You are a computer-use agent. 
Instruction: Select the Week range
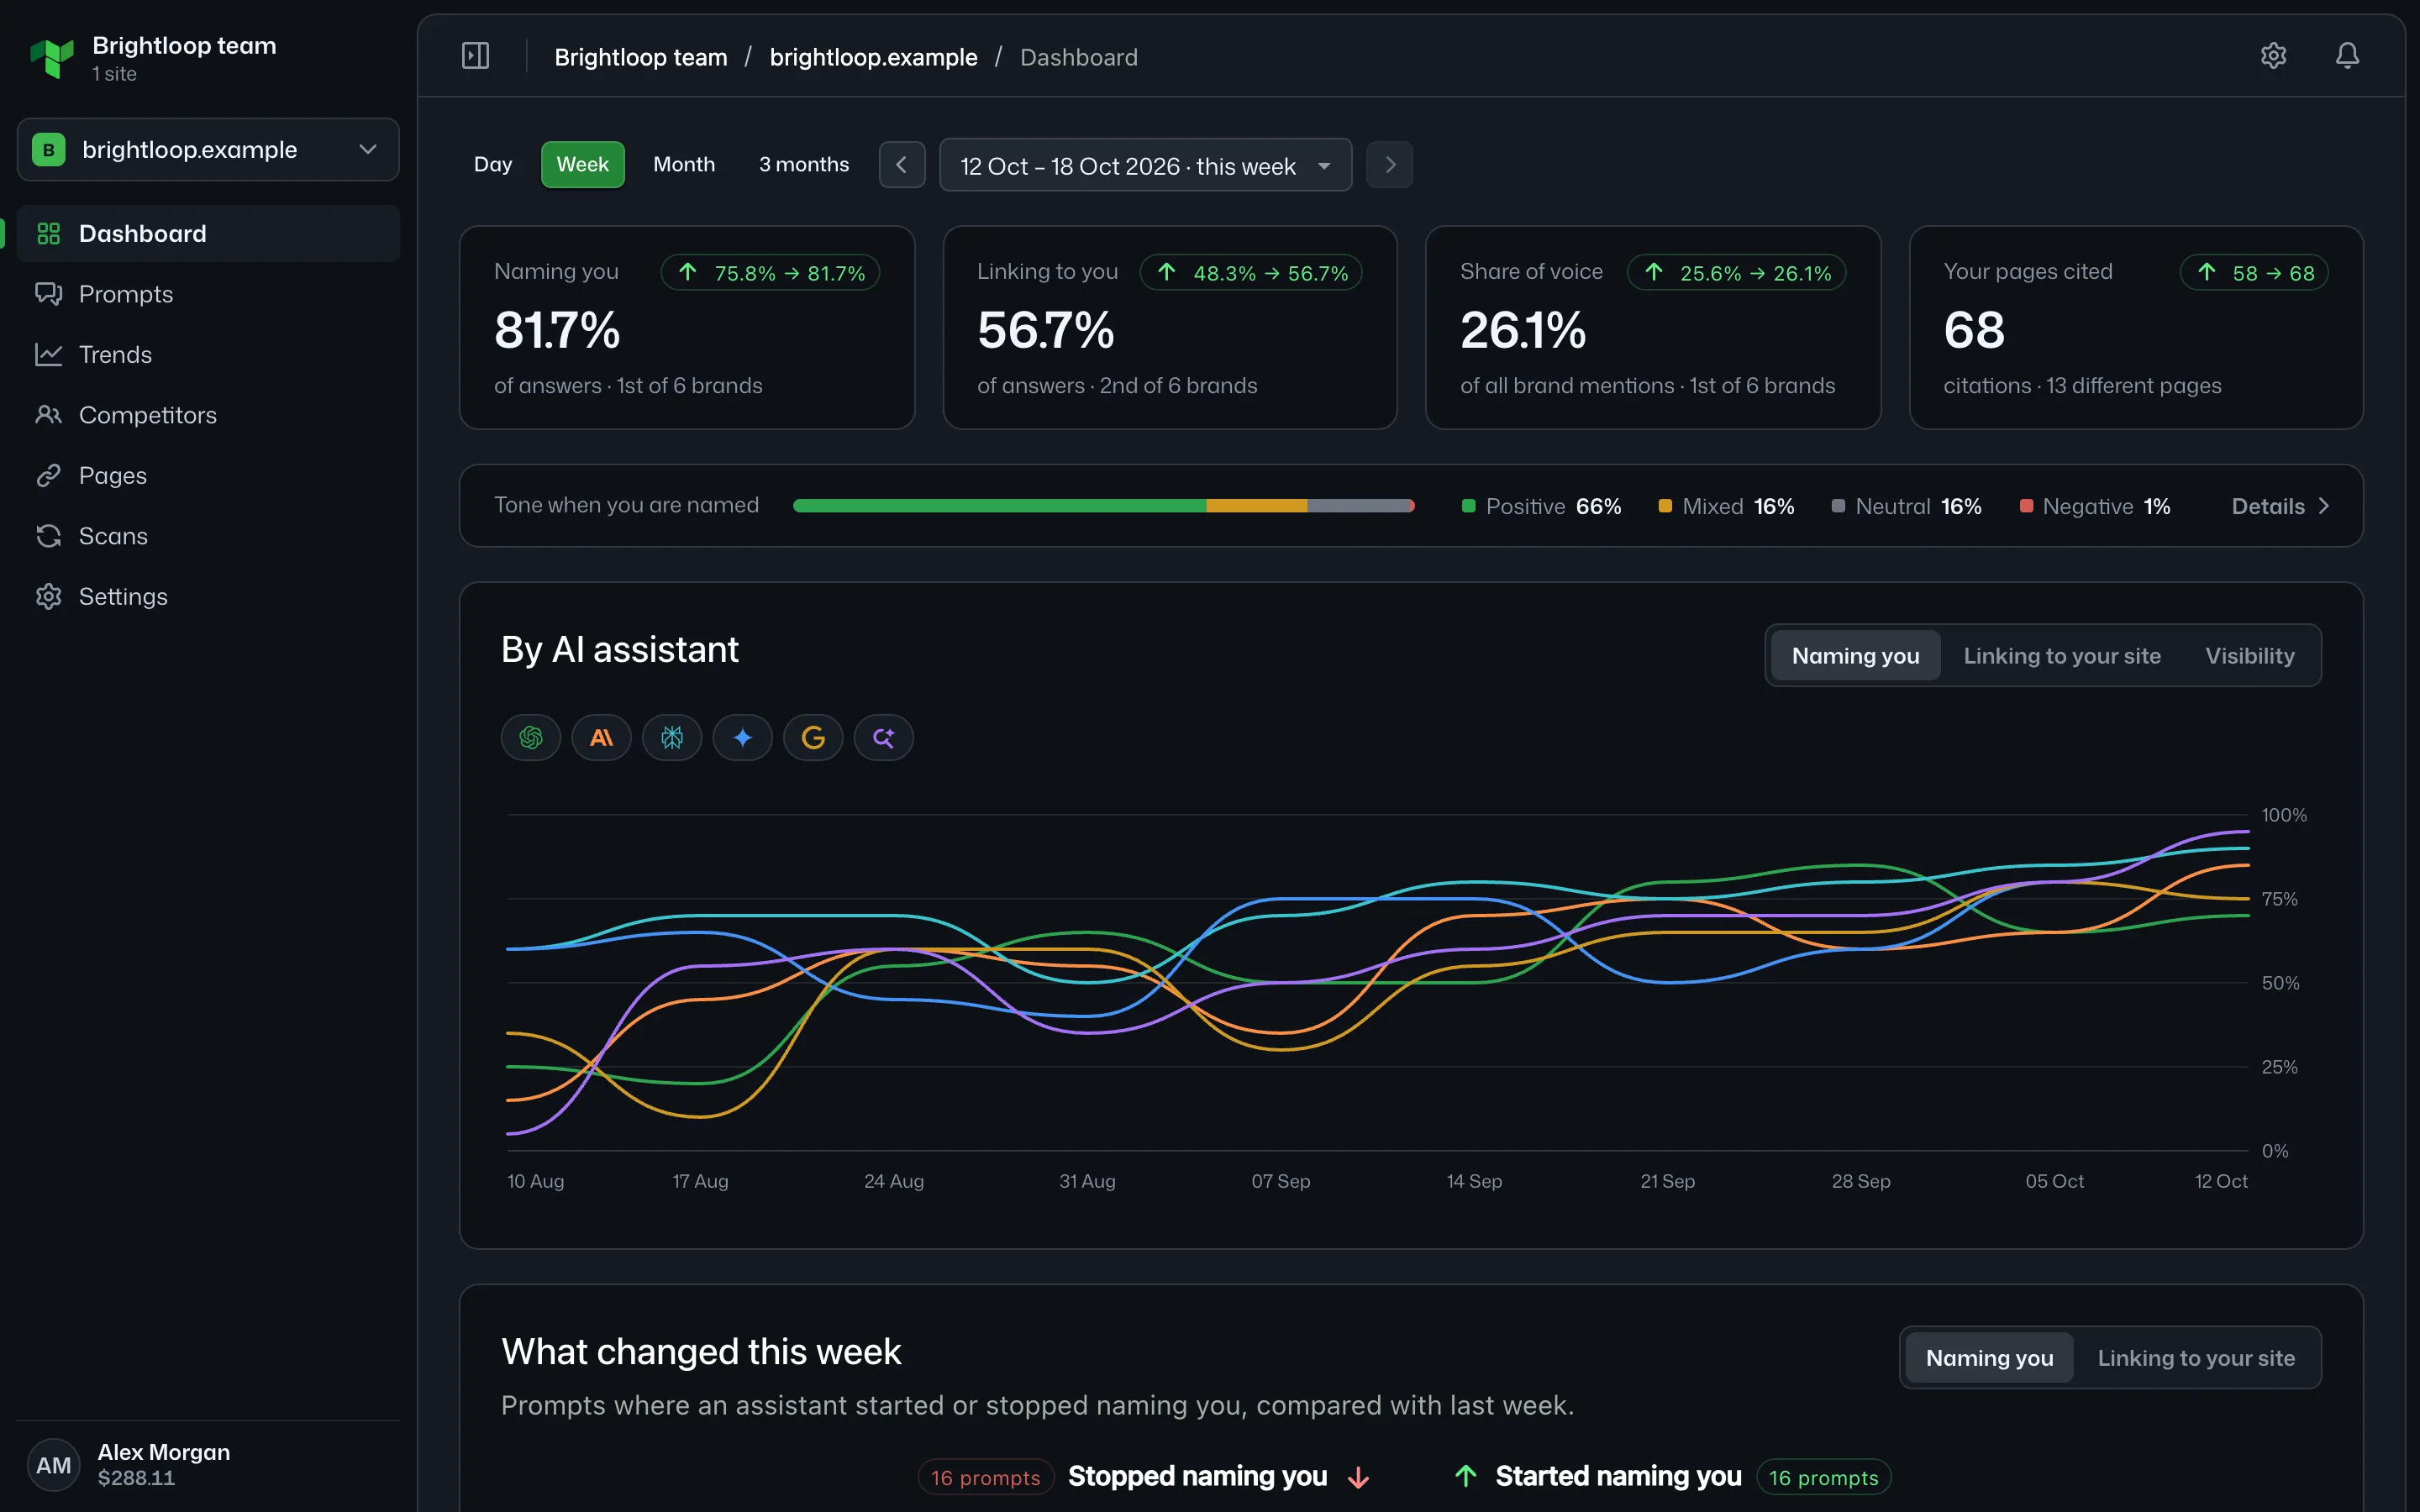[x=583, y=165]
